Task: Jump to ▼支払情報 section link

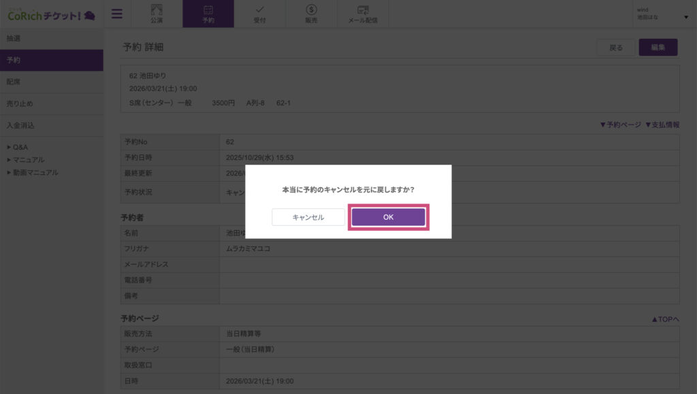Action: pos(662,125)
